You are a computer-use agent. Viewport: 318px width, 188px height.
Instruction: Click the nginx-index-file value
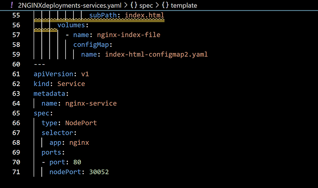click(x=129, y=35)
